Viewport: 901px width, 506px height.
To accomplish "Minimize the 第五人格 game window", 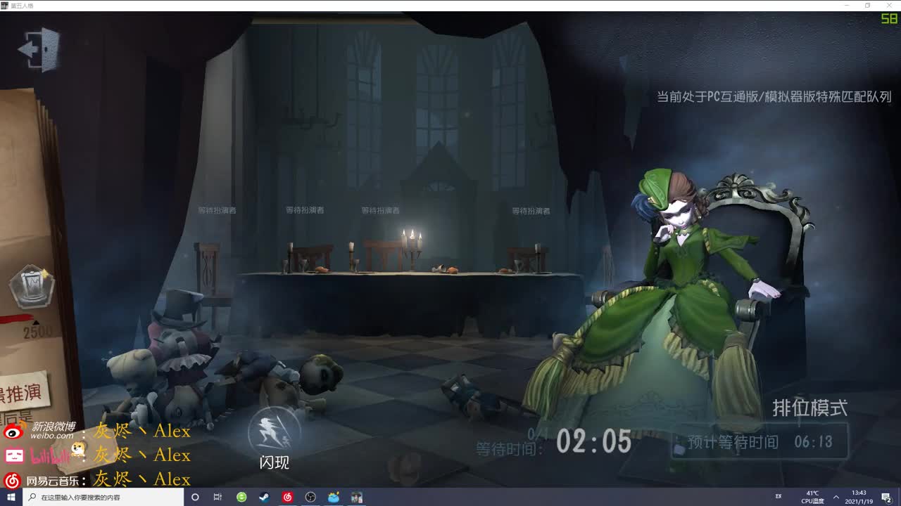I will [848, 6].
